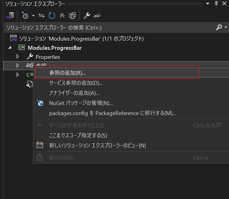
Task: Click the paste clipboard icon
Action: tap(40, 157)
